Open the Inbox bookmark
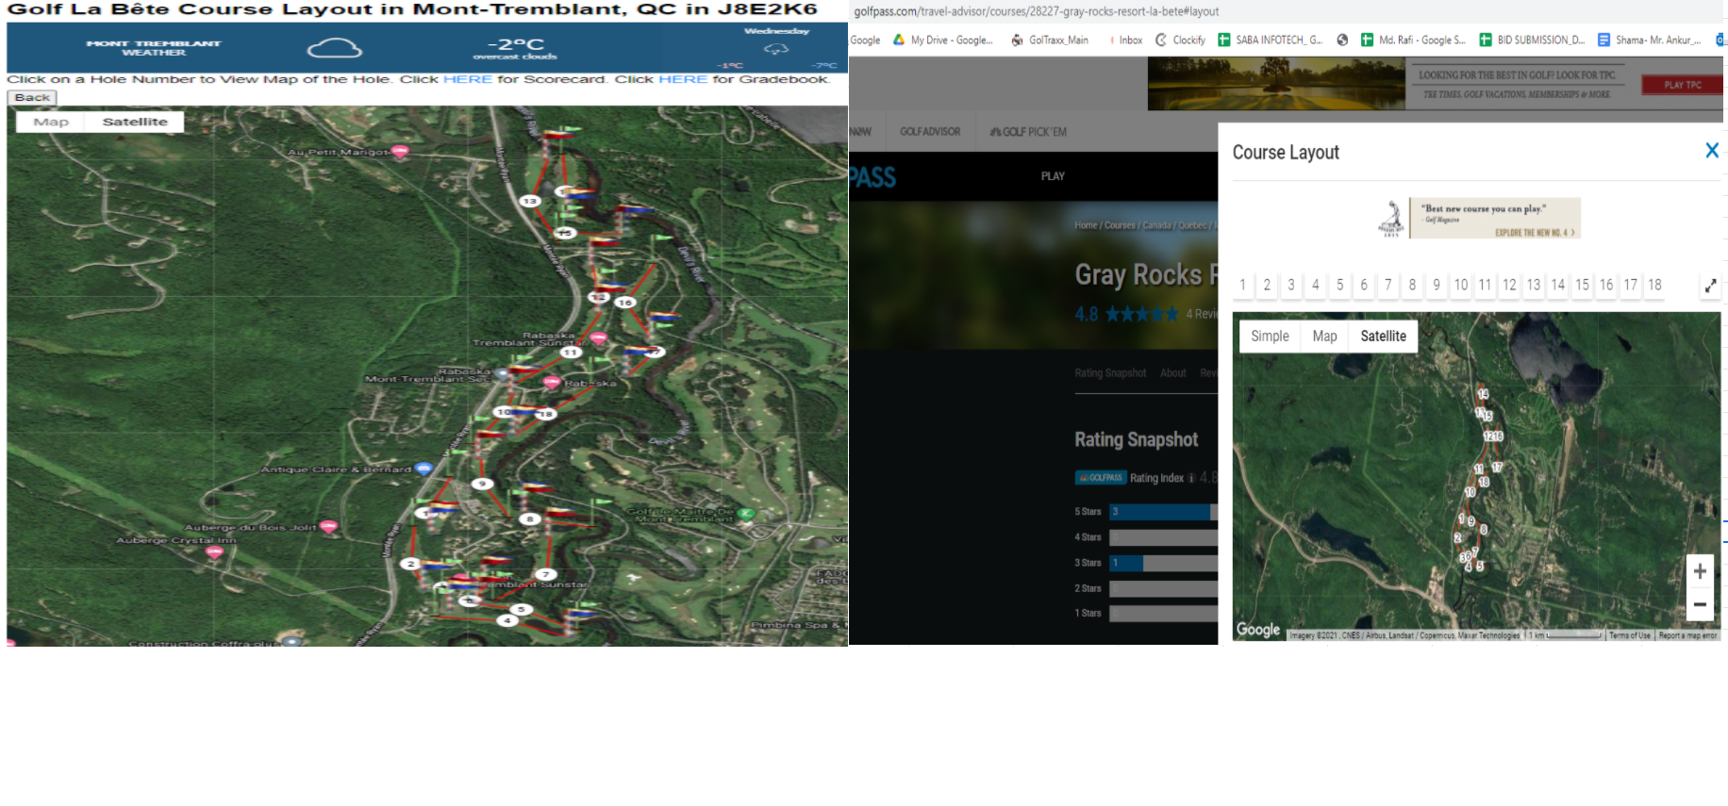Image resolution: width=1728 pixels, height=806 pixels. tap(1125, 40)
